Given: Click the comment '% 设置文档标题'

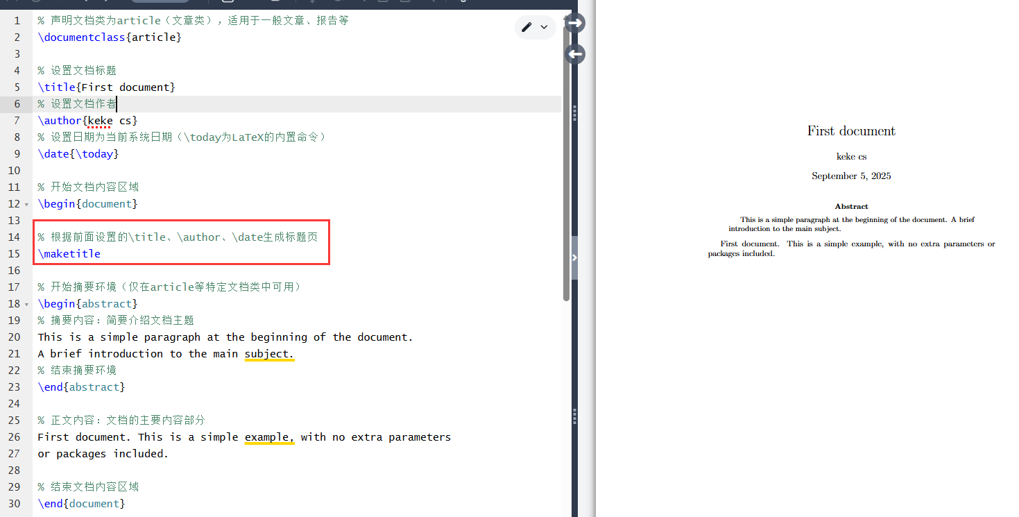Looking at the screenshot, I should coord(77,71).
